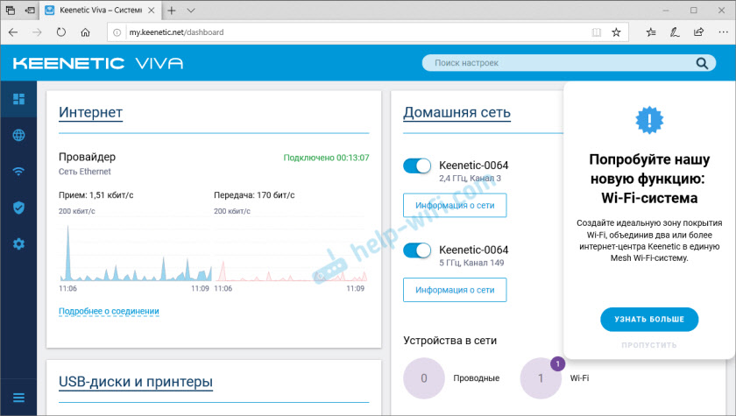Click the purple badge on Wi-Fi devices
The width and height of the screenshot is (736, 416).
(557, 363)
